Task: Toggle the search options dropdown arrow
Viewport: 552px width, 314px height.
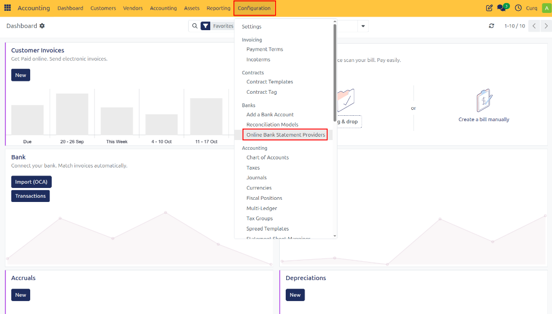Action: click(x=363, y=26)
